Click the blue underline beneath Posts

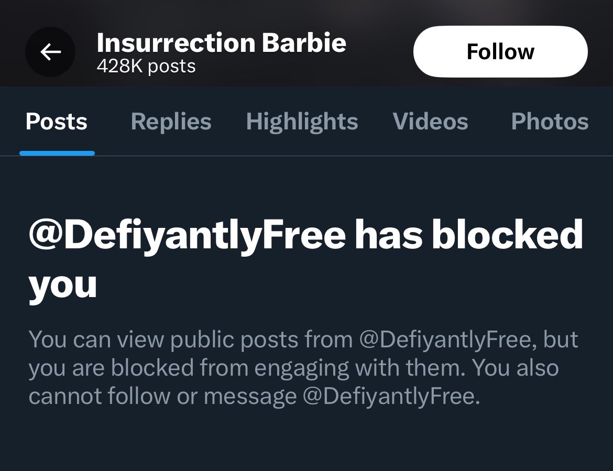[57, 153]
